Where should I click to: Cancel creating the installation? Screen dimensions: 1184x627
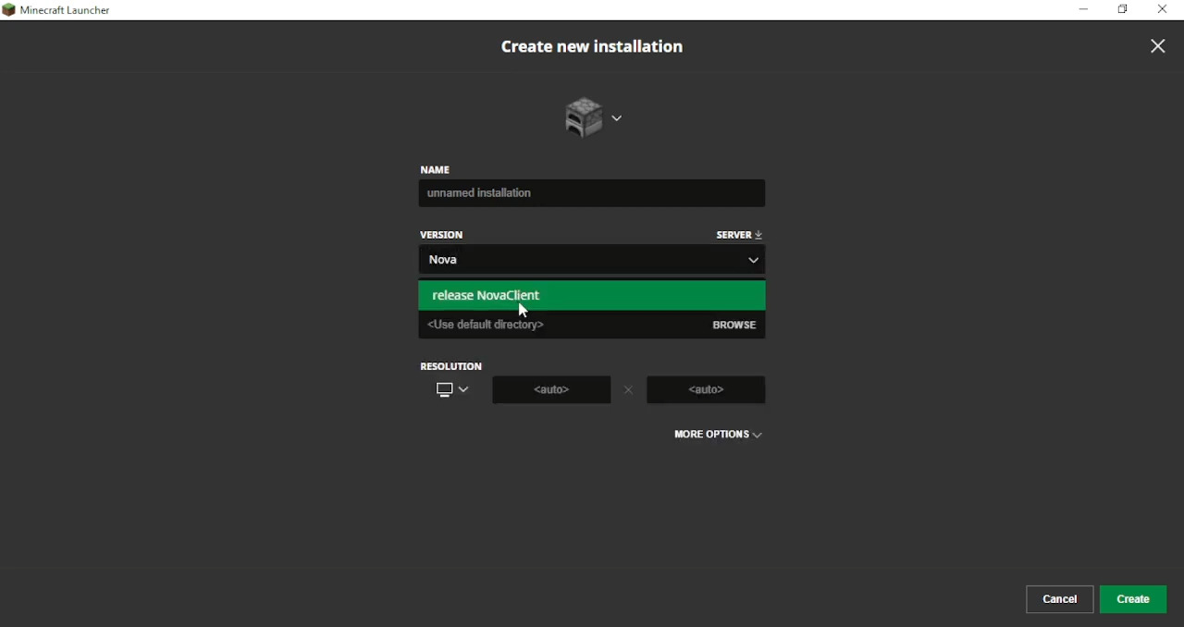[x=1060, y=599]
